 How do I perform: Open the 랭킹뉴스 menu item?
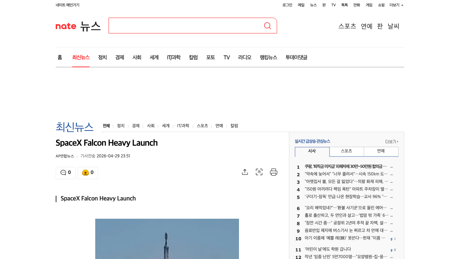[268, 57]
